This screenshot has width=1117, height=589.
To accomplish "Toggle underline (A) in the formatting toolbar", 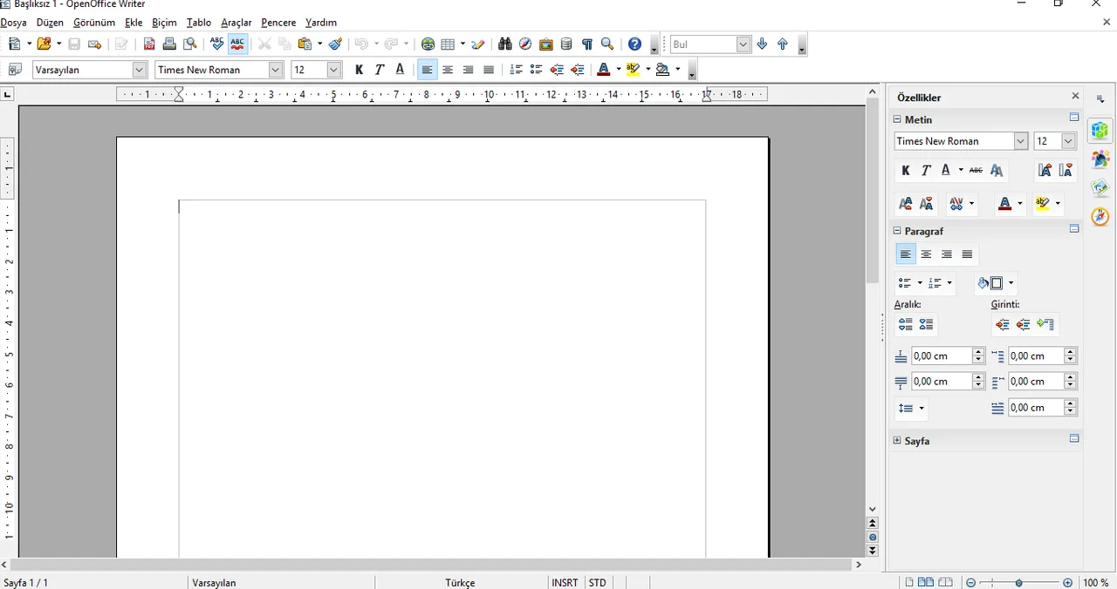I will point(401,70).
